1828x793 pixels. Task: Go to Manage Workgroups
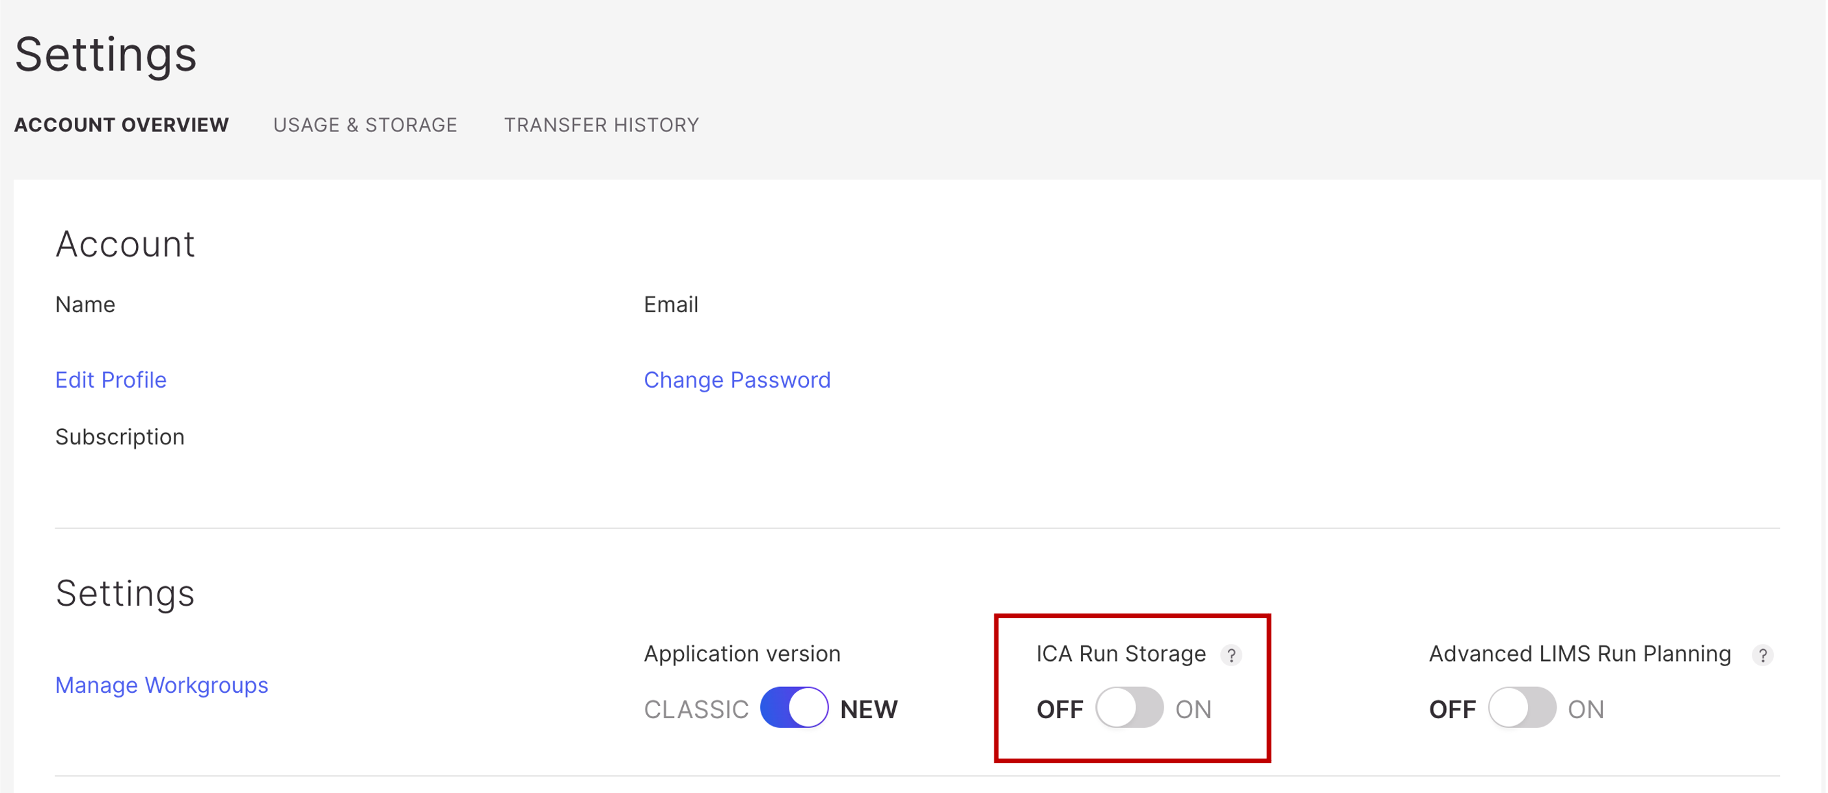click(162, 685)
